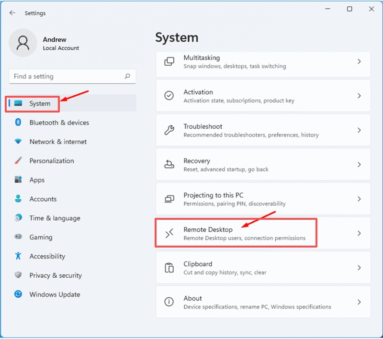
Task: Click the Recovery row chevron
Action: [359, 165]
